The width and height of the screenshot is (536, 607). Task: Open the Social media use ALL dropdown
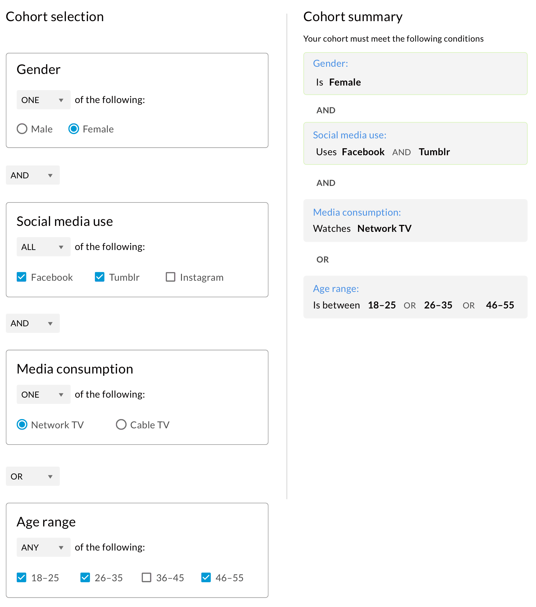coord(43,247)
